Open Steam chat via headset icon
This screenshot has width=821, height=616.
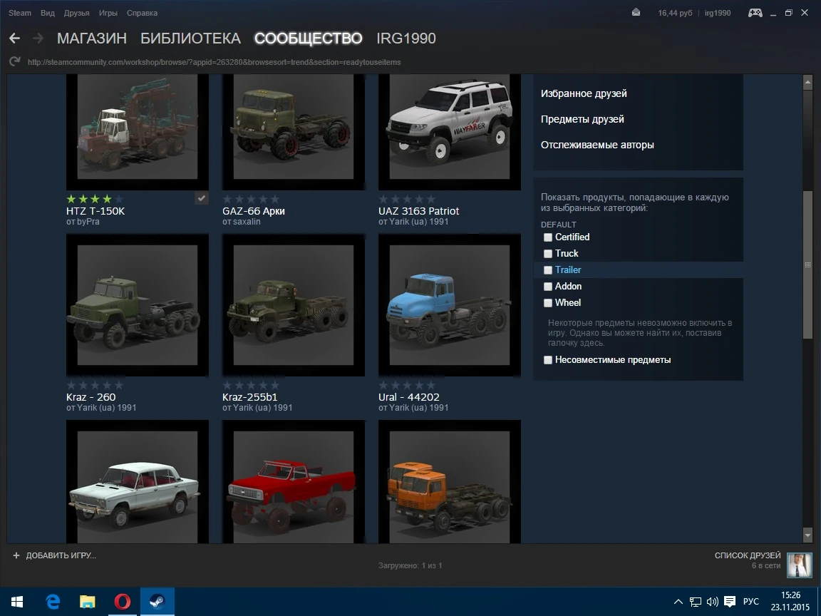[754, 12]
